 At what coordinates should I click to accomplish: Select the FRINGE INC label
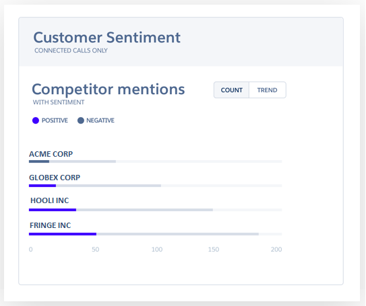[50, 225]
